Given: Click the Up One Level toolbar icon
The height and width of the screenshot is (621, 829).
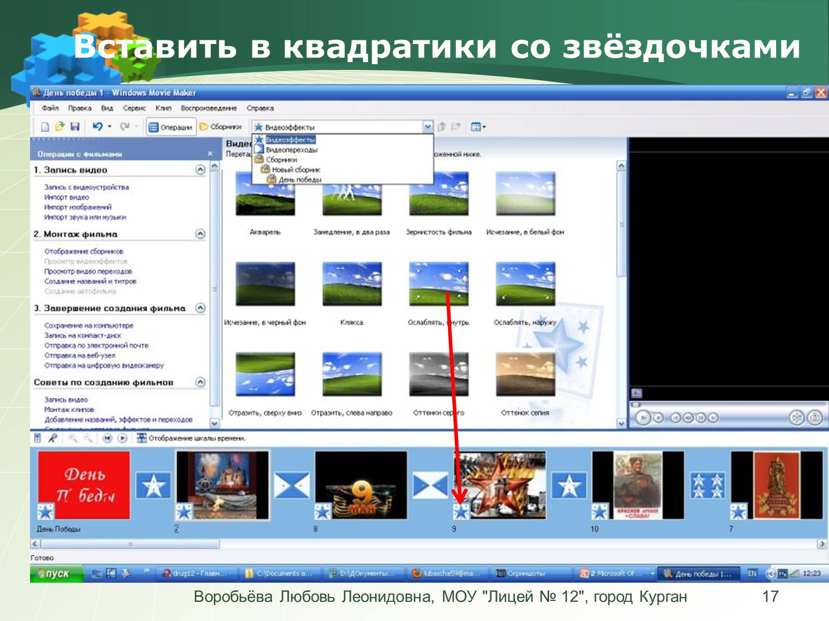Looking at the screenshot, I should [x=442, y=126].
